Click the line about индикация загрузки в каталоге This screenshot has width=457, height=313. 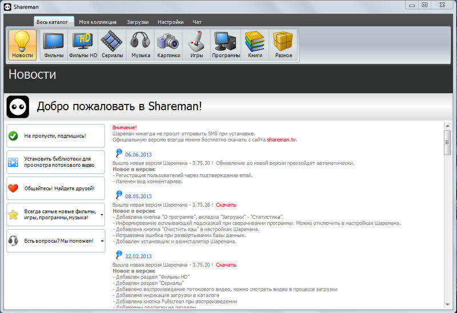click(166, 295)
